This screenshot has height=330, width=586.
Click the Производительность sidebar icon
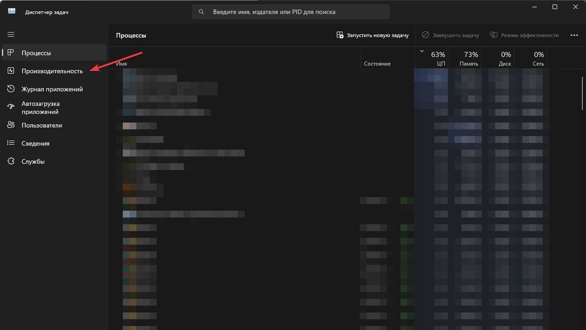[11, 71]
